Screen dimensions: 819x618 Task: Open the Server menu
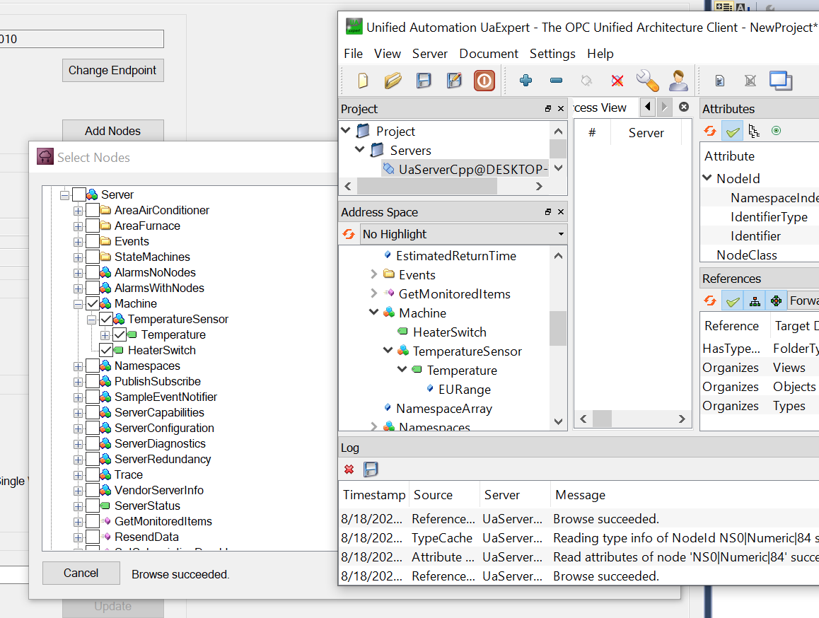tap(429, 53)
